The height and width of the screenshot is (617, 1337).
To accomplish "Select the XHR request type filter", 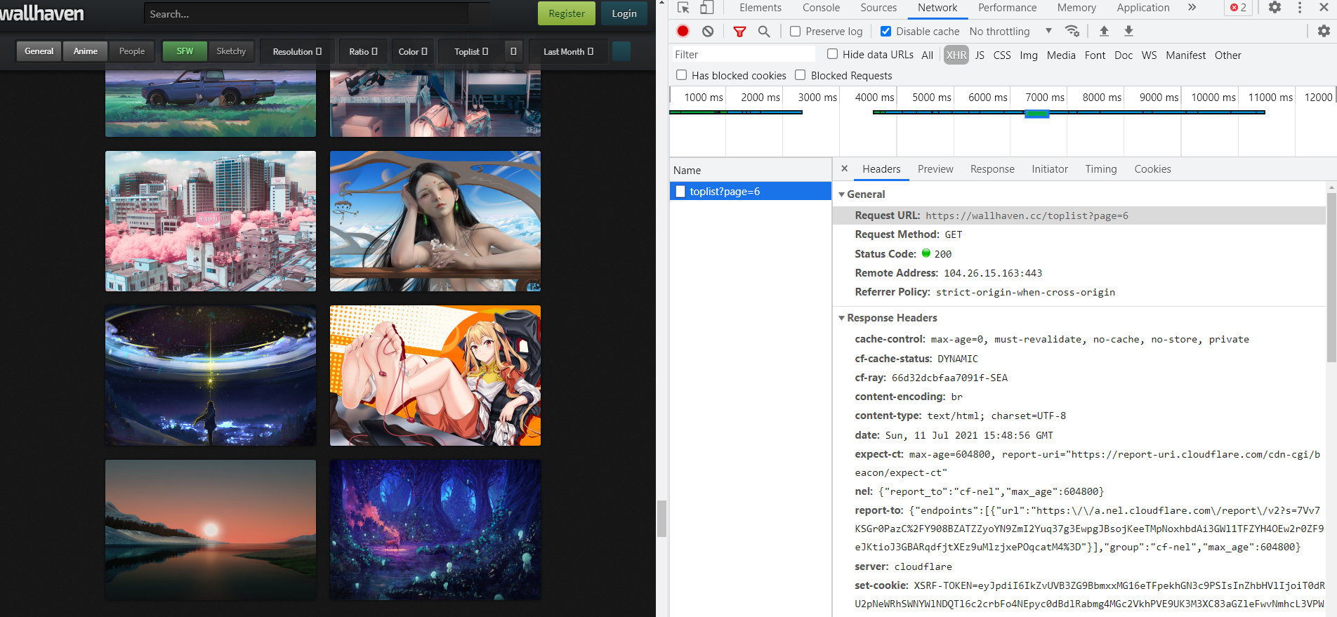I will point(956,55).
